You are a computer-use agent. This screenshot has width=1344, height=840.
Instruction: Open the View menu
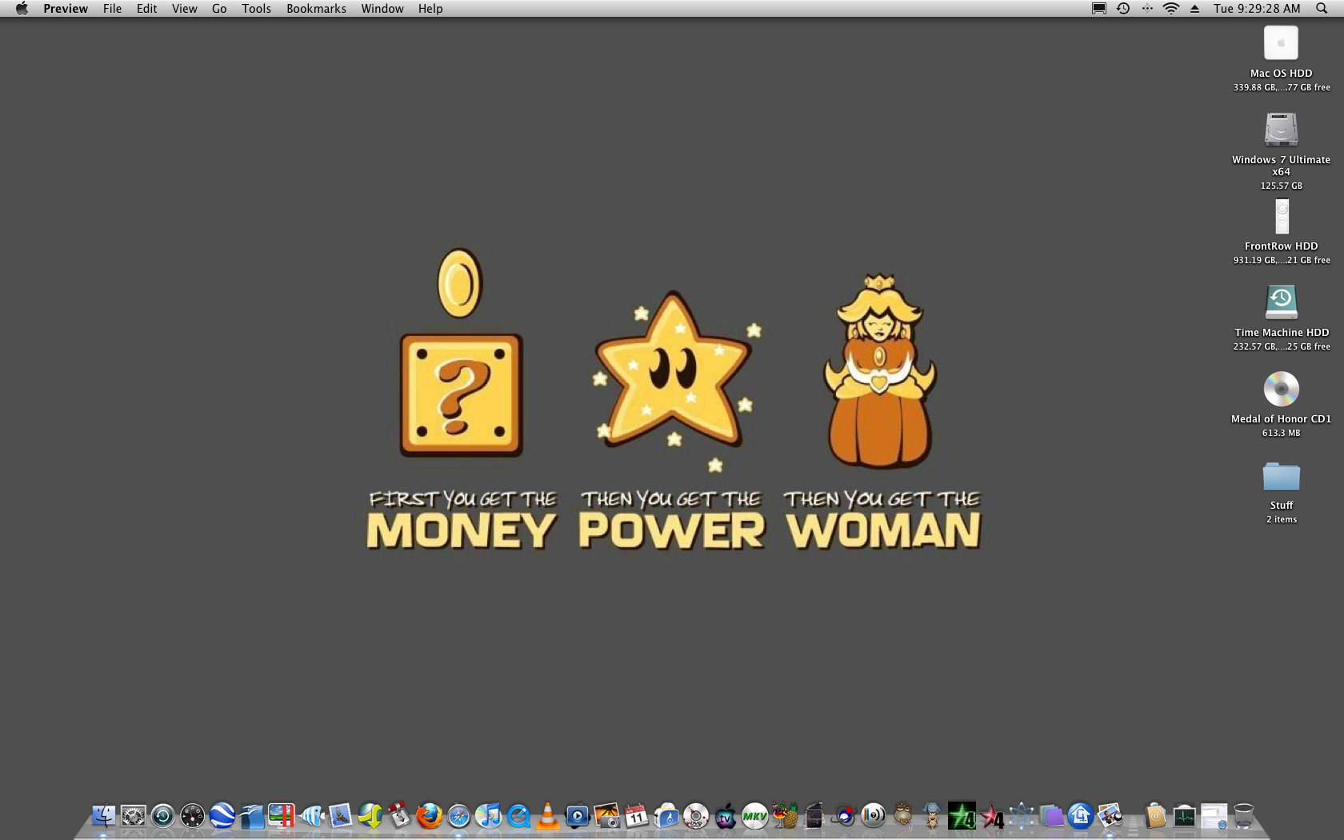pyautogui.click(x=184, y=9)
